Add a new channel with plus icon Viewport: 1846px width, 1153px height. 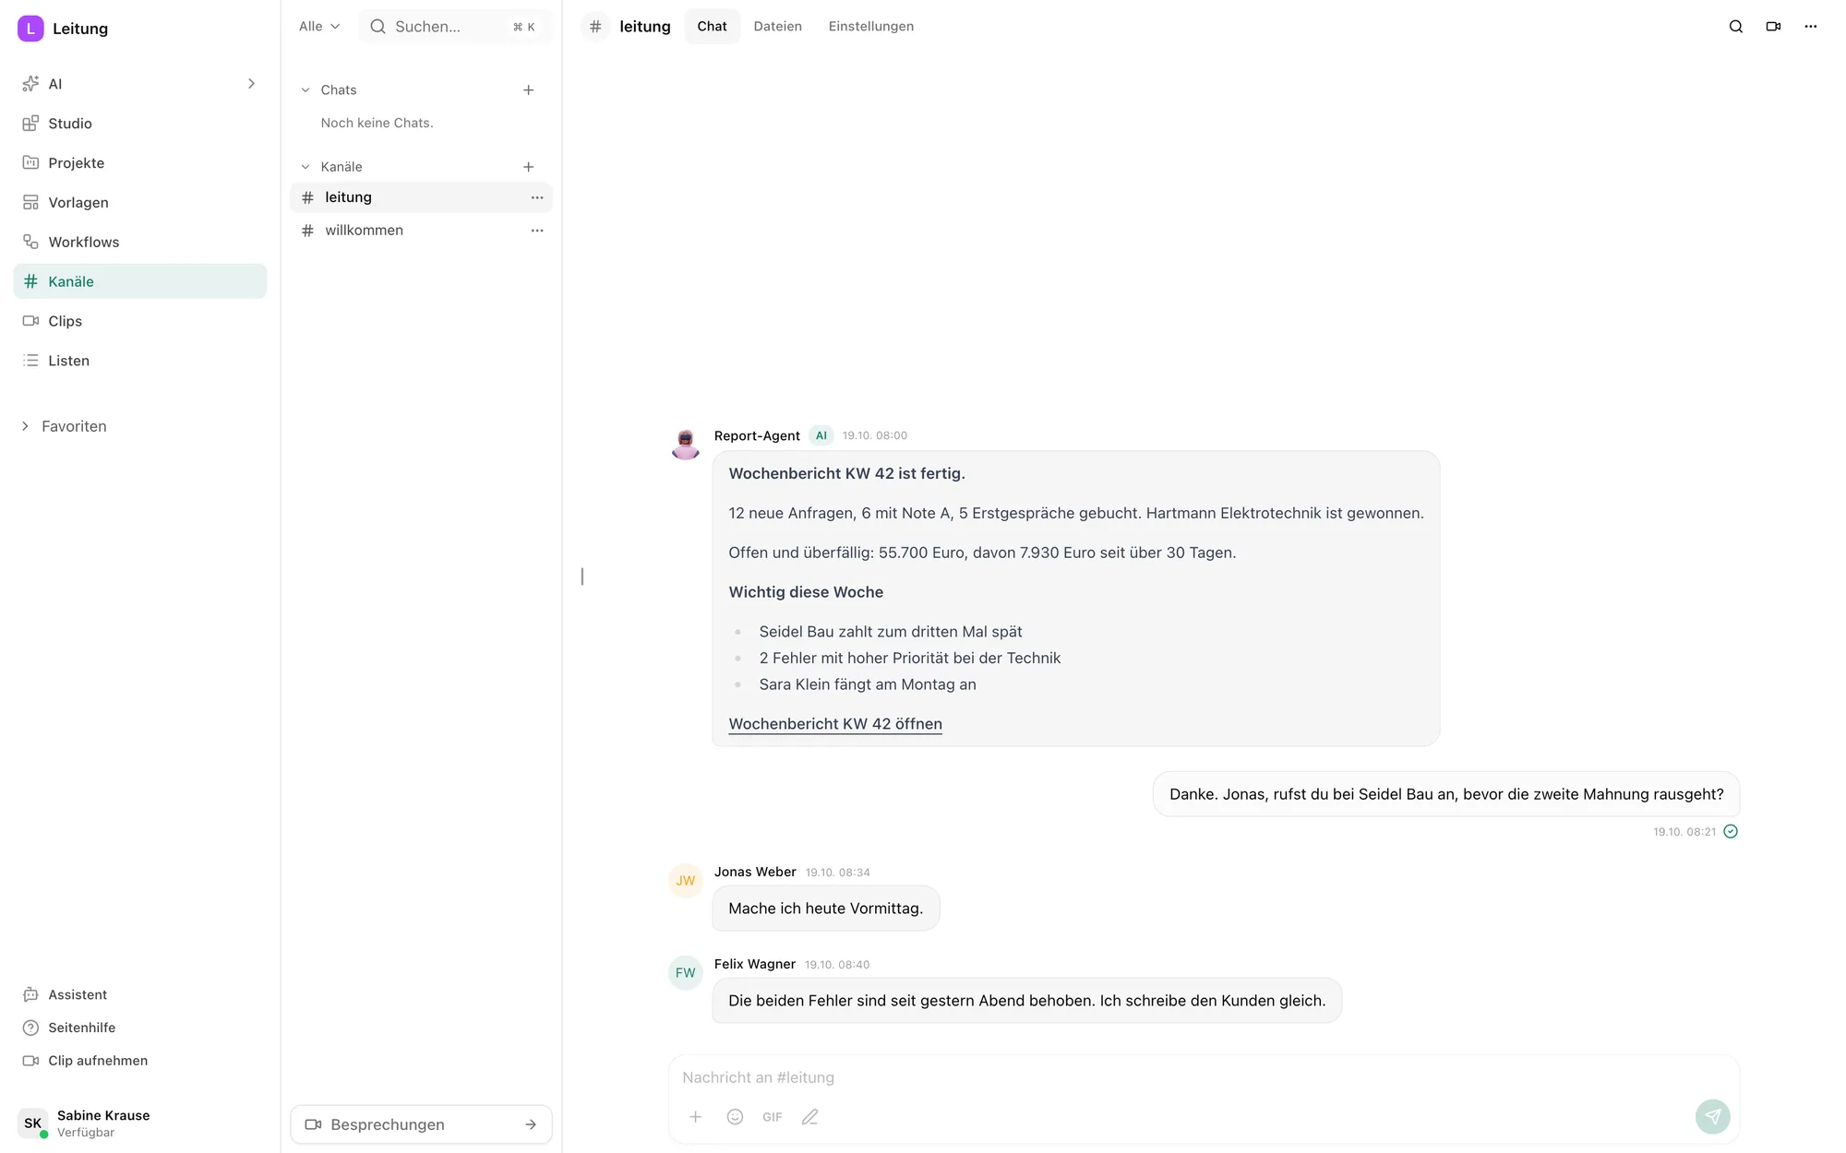528,167
